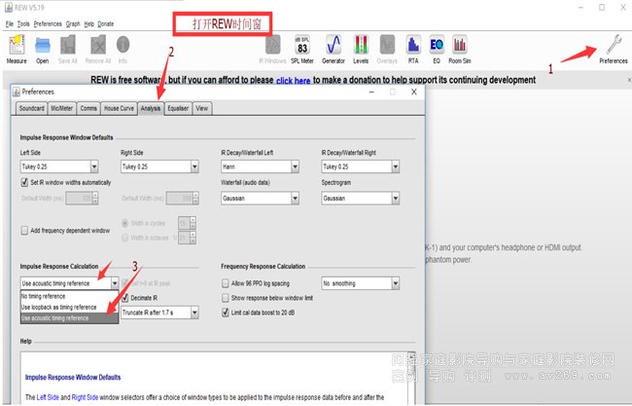Toggle Set IR window widths automatically

pos(25,182)
